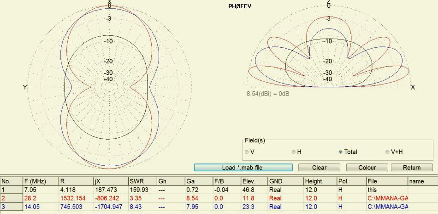Choose the Total field option

[341, 152]
